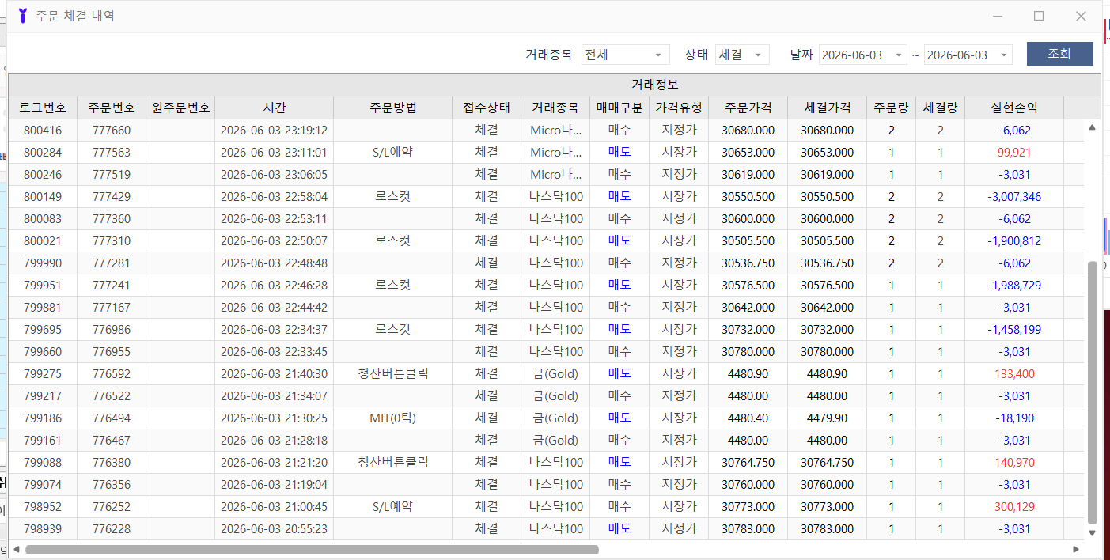The image size is (1110, 560).
Task: Click the 체결가격 column header
Action: pyautogui.click(x=828, y=108)
